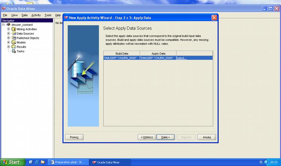This screenshot has width=281, height=166.
Task: Click the system tray expand arrow
Action: (x=266, y=162)
